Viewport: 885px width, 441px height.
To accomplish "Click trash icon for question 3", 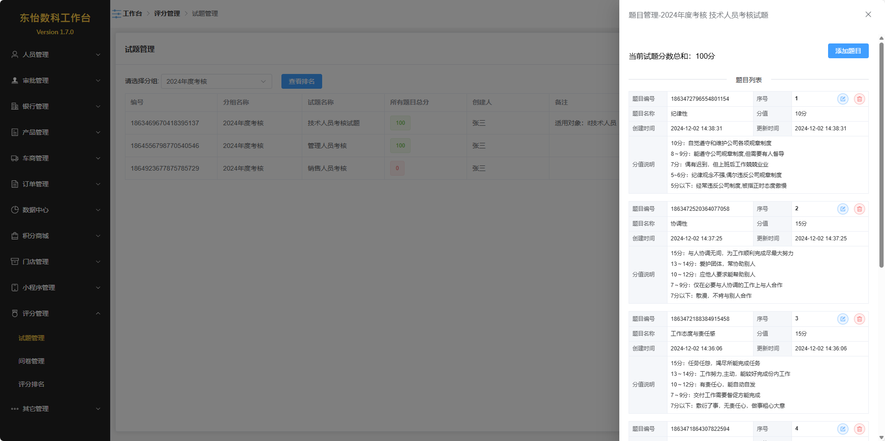I will tap(859, 319).
